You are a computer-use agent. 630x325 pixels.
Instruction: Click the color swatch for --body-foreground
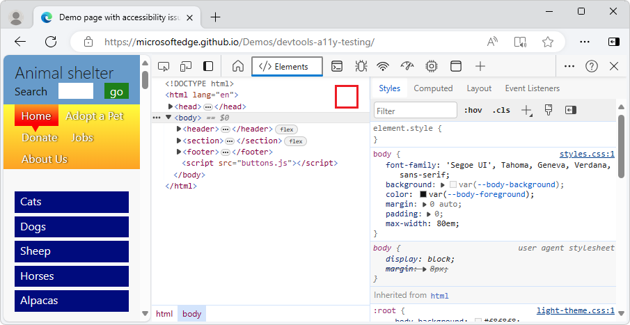423,195
